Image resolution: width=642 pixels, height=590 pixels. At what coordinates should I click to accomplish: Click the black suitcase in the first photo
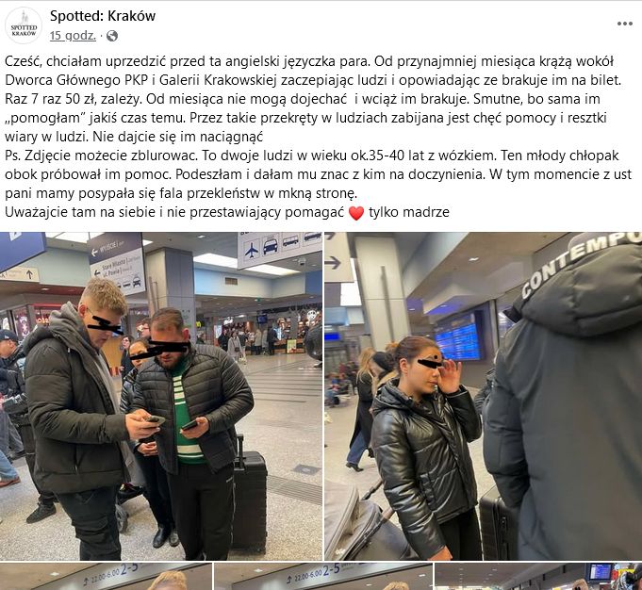pyautogui.click(x=249, y=500)
